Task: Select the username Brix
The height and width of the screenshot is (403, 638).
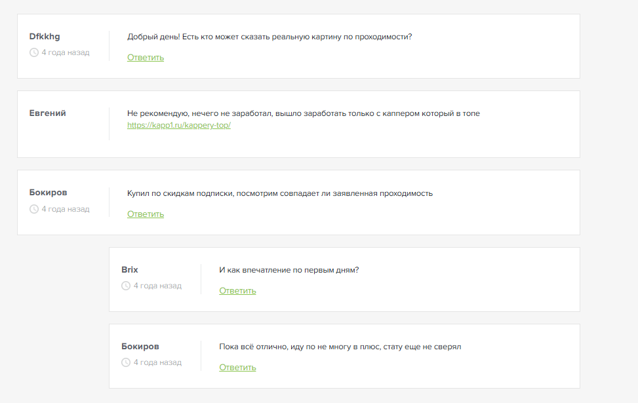Action: click(129, 269)
